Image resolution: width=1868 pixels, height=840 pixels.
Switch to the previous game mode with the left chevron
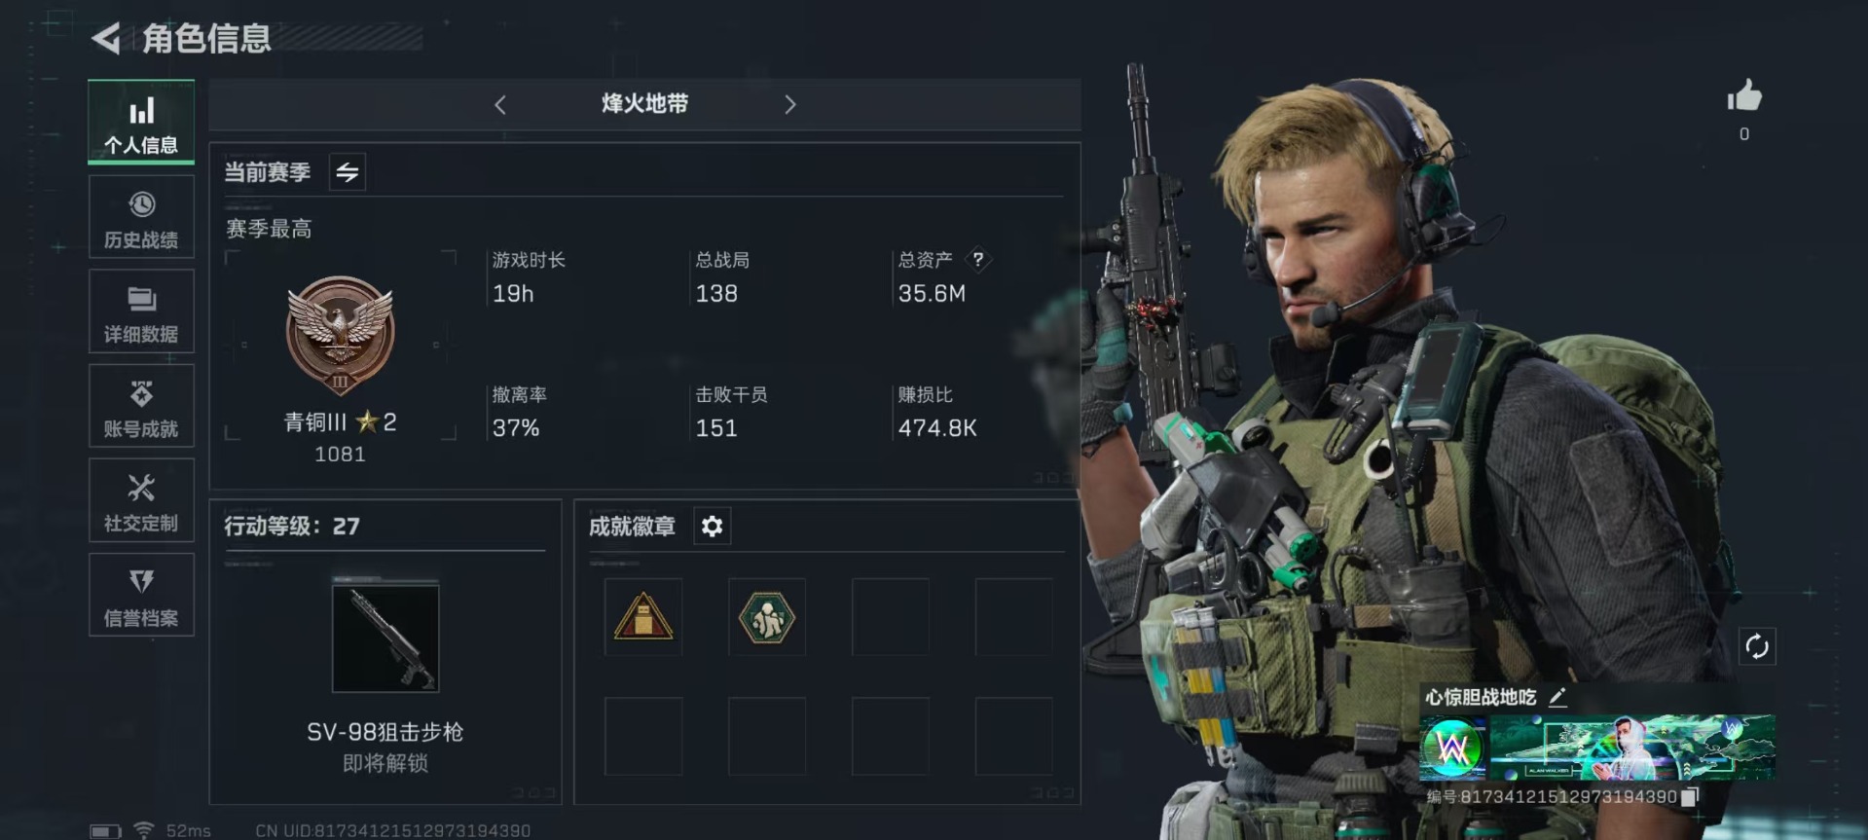[x=500, y=105]
